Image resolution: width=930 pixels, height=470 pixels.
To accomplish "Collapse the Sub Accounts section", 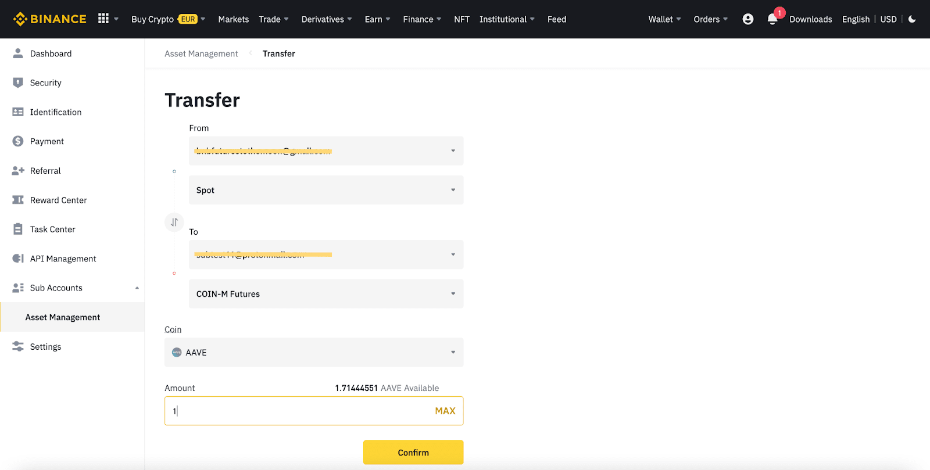I will pyautogui.click(x=137, y=288).
